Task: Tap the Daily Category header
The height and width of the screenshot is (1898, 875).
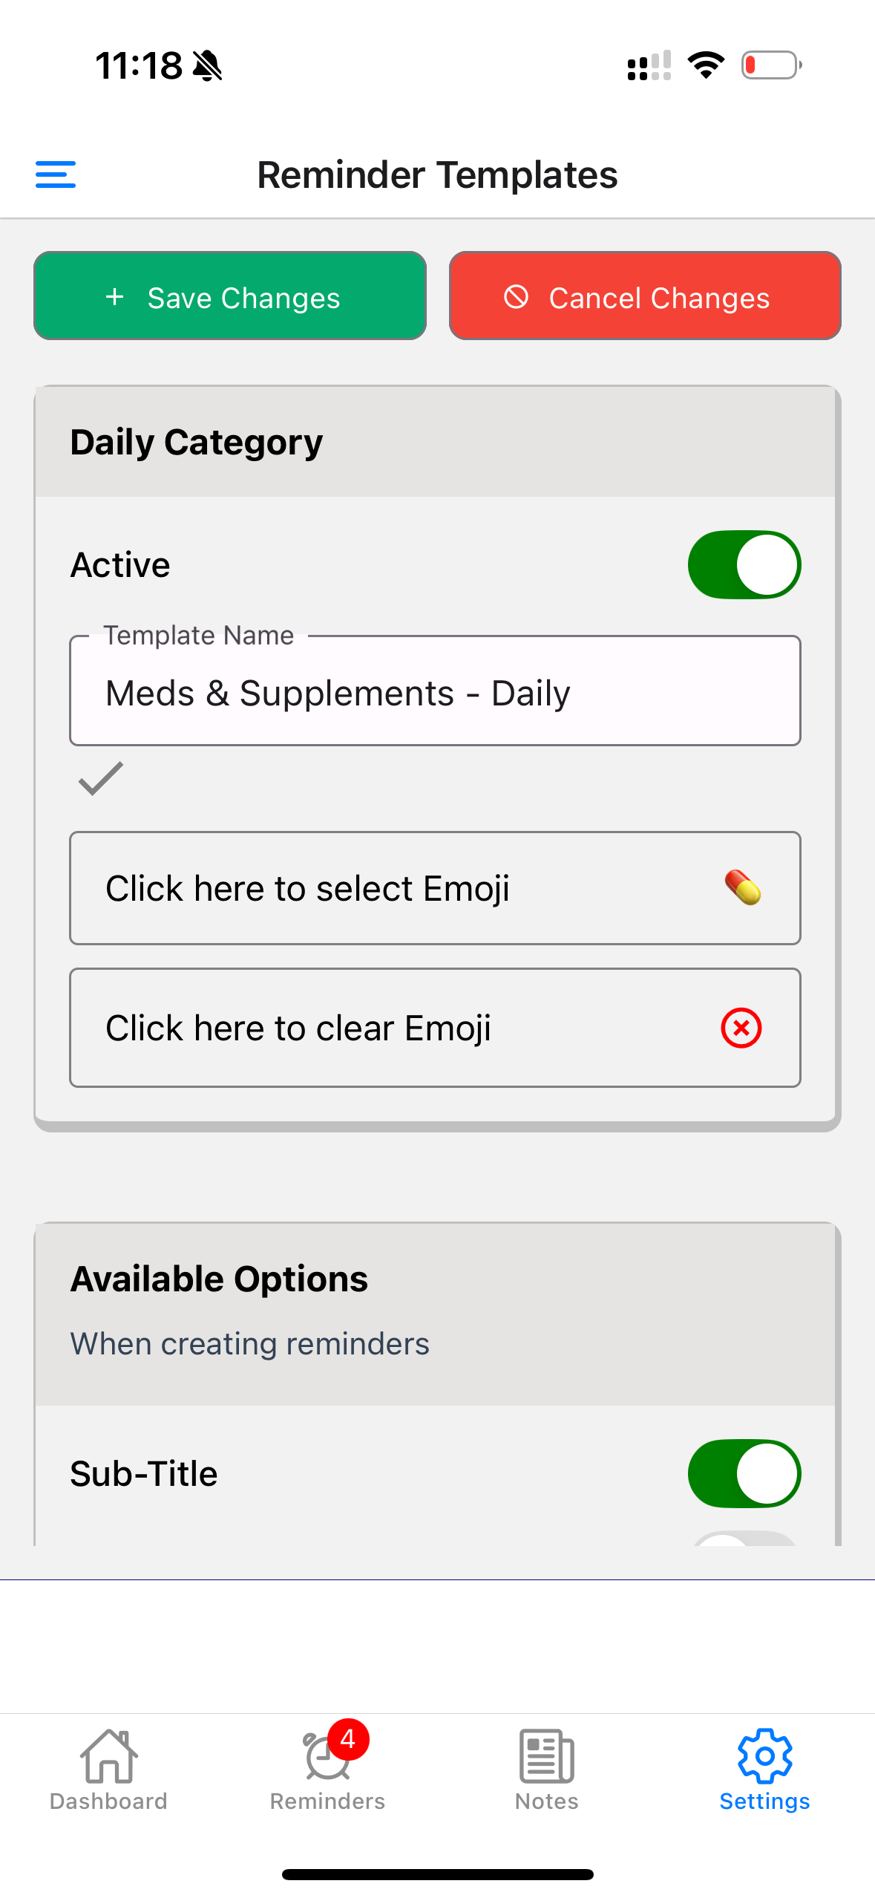Action: [x=197, y=442]
